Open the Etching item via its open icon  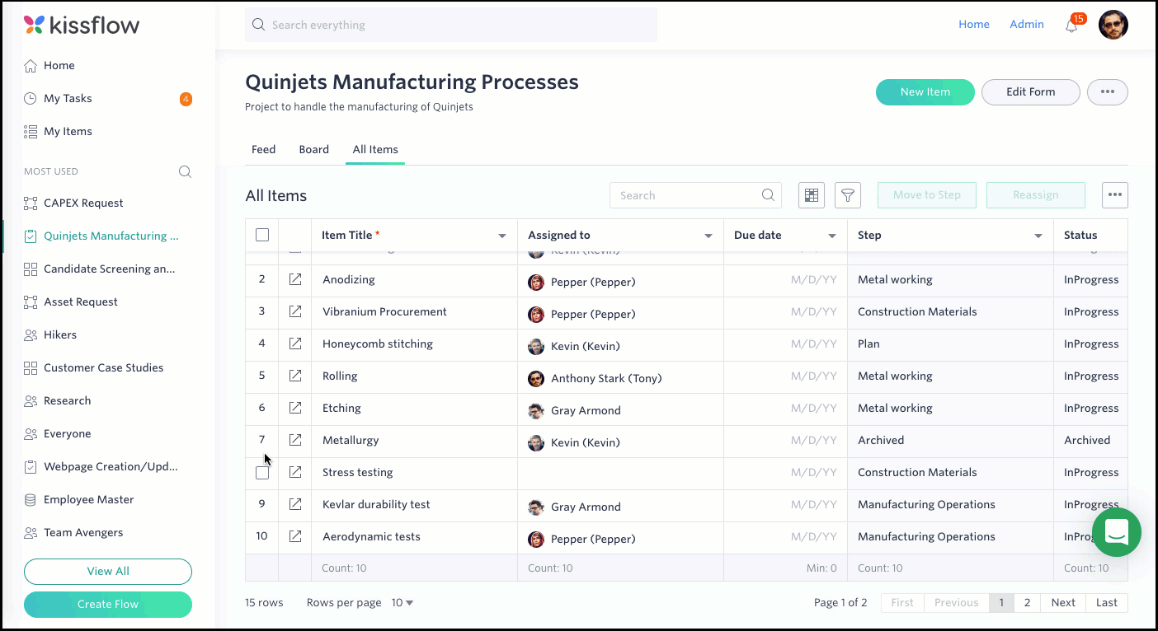click(295, 408)
